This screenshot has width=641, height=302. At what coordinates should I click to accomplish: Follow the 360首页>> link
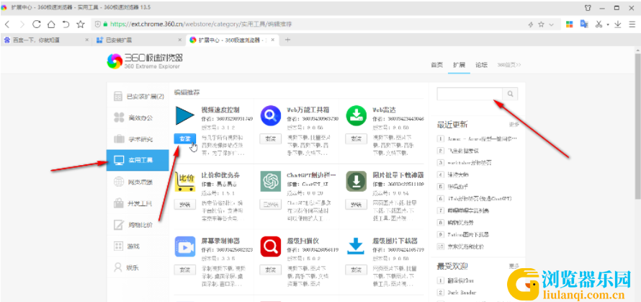[509, 65]
